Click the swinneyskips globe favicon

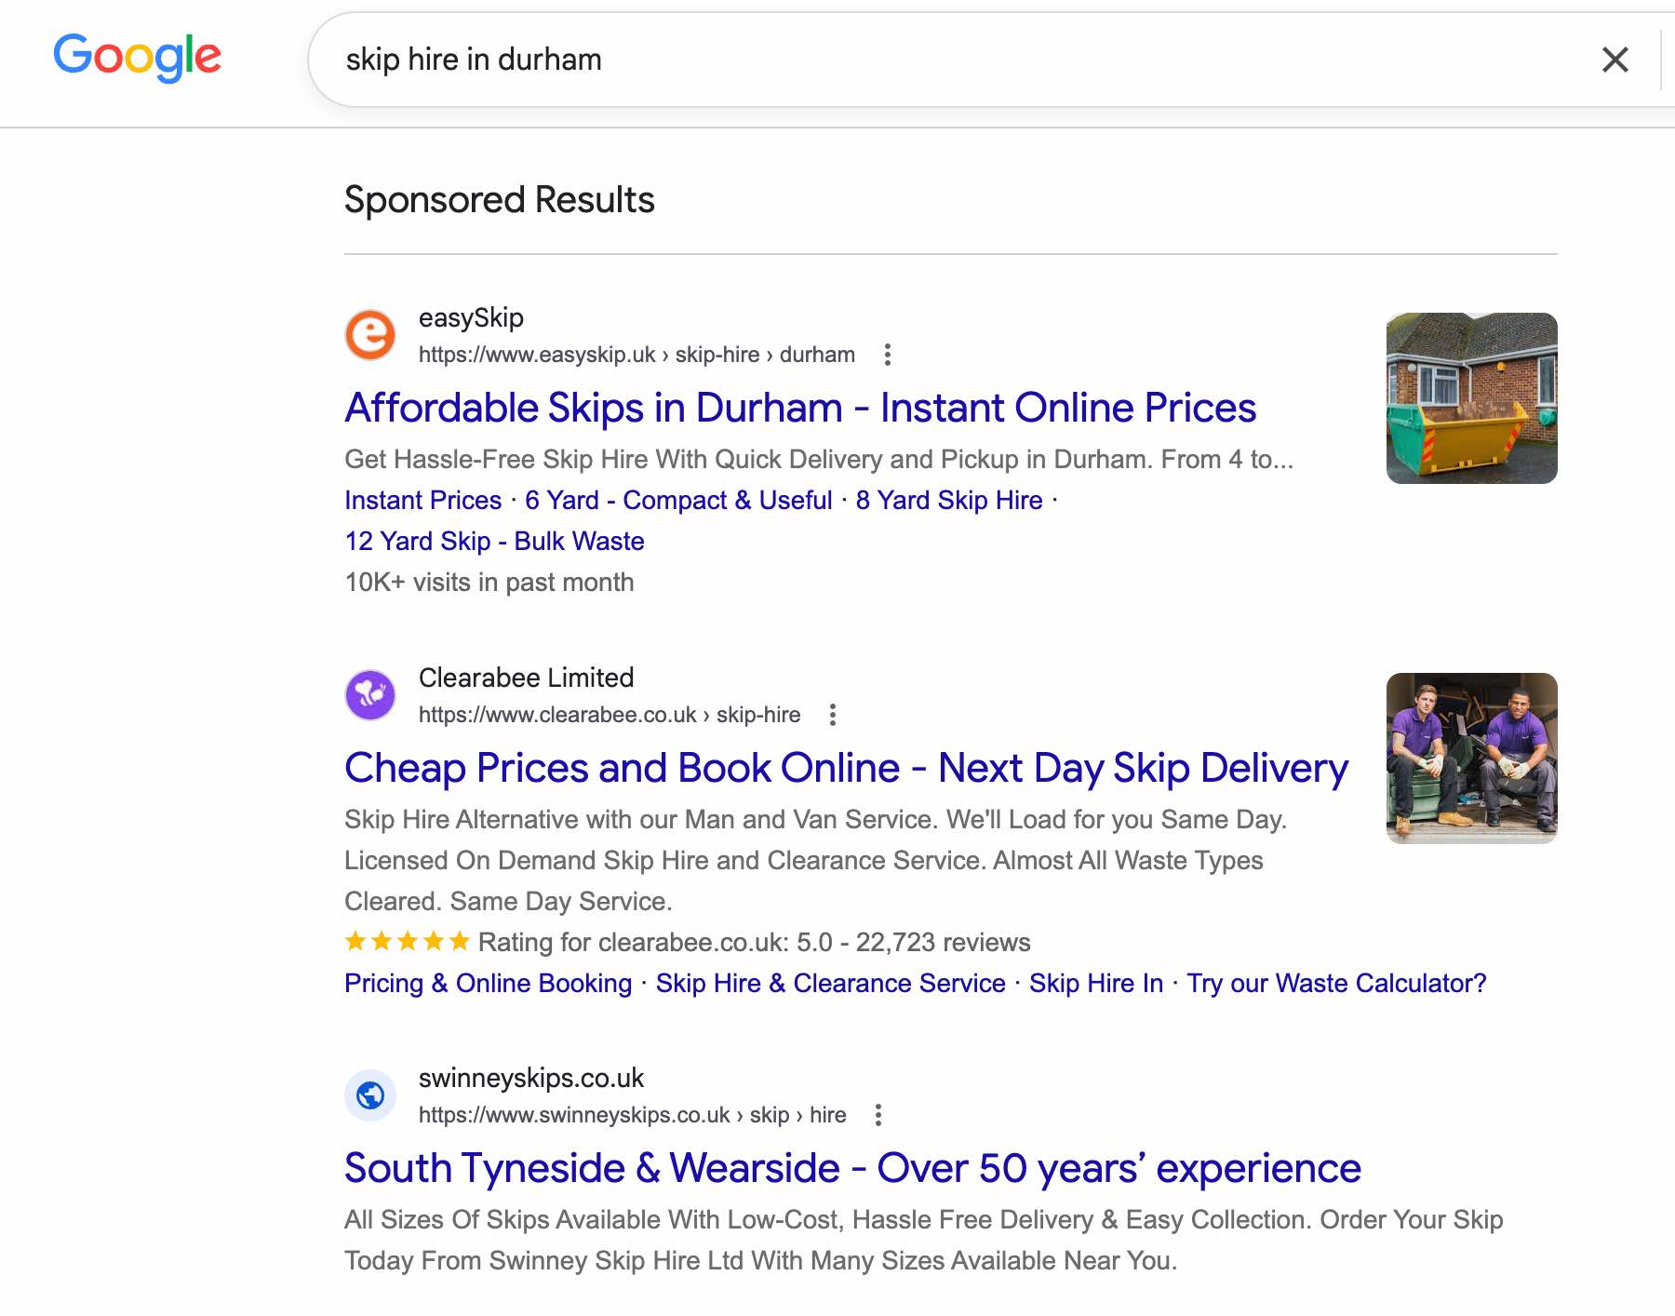[x=370, y=1095]
